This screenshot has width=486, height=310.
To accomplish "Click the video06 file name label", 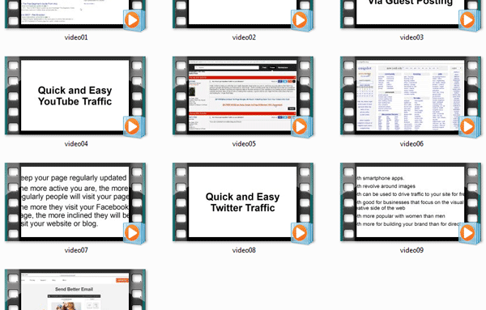I will 411,144.
